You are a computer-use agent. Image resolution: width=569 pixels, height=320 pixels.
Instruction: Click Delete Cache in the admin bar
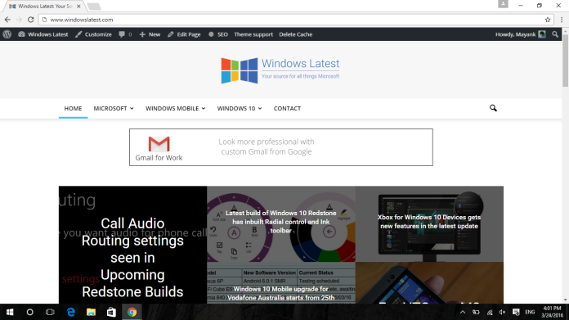(295, 34)
